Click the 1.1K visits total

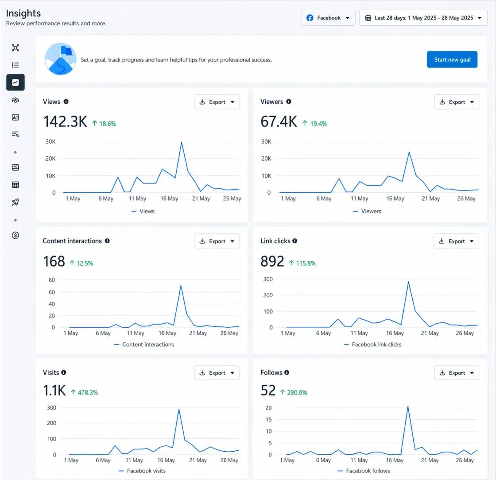pos(54,391)
